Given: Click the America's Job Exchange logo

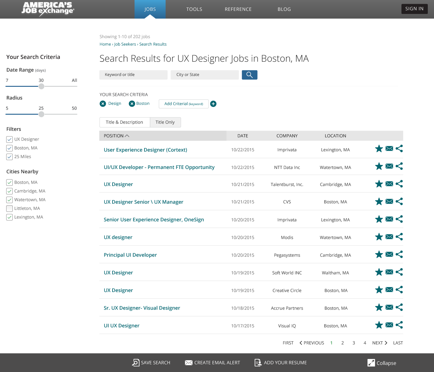Looking at the screenshot, I should click(48, 9).
